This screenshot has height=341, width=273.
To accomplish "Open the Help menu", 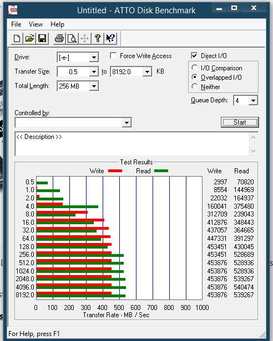I will pos(57,24).
